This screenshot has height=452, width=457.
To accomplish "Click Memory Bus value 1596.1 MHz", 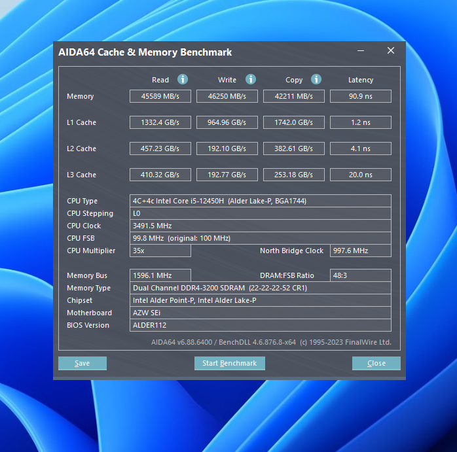I will point(160,275).
